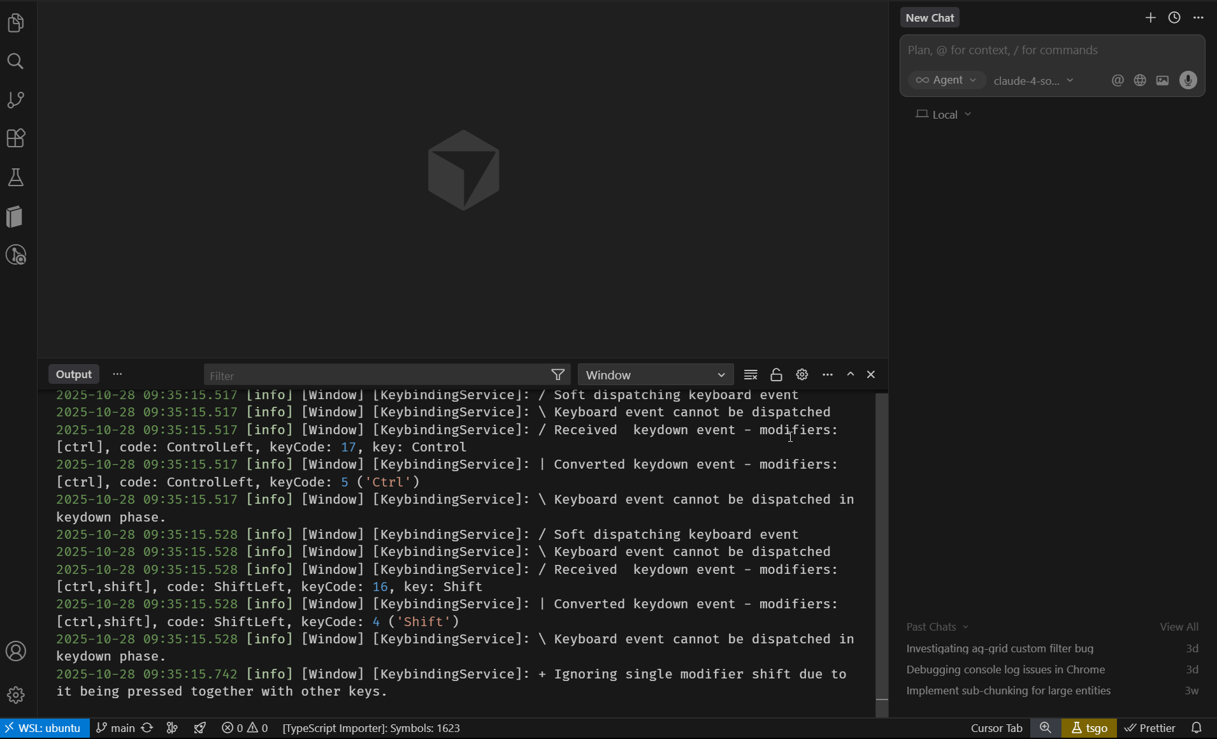Close the Output panel
The height and width of the screenshot is (739, 1217).
coord(871,375)
